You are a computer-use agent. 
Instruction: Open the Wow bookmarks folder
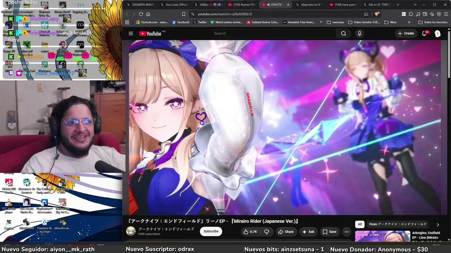pos(390,22)
